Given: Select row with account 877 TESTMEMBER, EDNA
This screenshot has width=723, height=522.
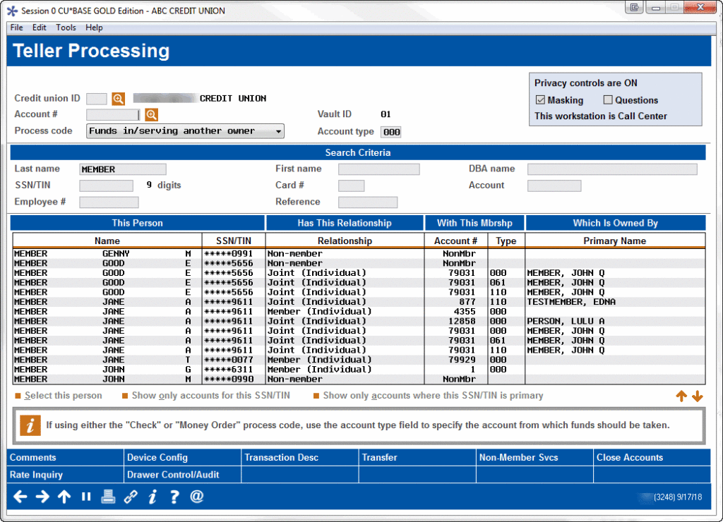Looking at the screenshot, I should tap(359, 302).
